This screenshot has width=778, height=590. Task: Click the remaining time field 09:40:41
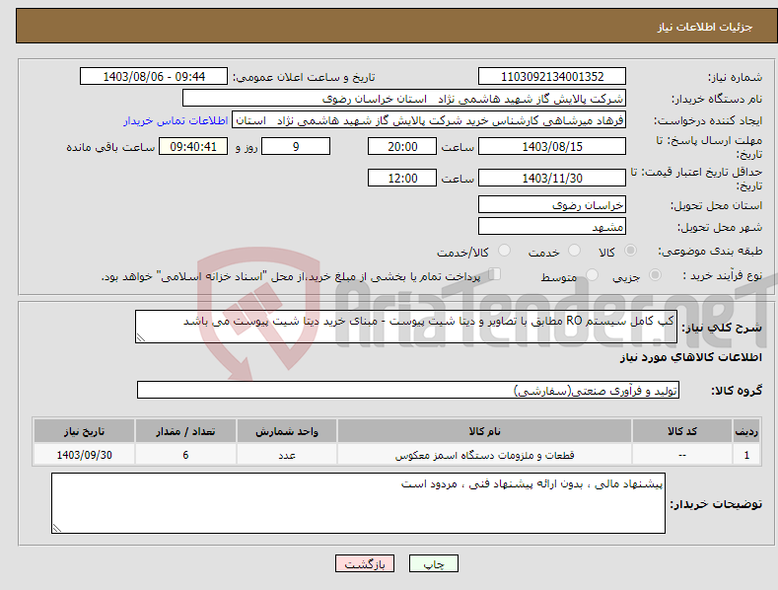pyautogui.click(x=193, y=146)
